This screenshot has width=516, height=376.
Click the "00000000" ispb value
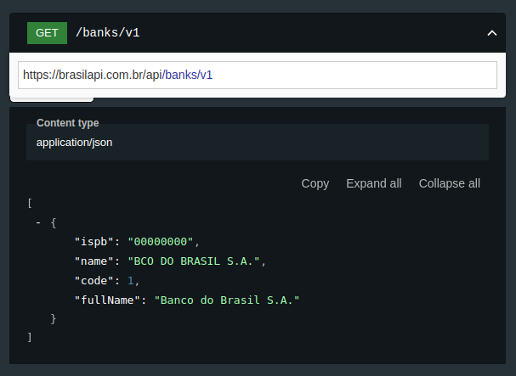tap(161, 242)
